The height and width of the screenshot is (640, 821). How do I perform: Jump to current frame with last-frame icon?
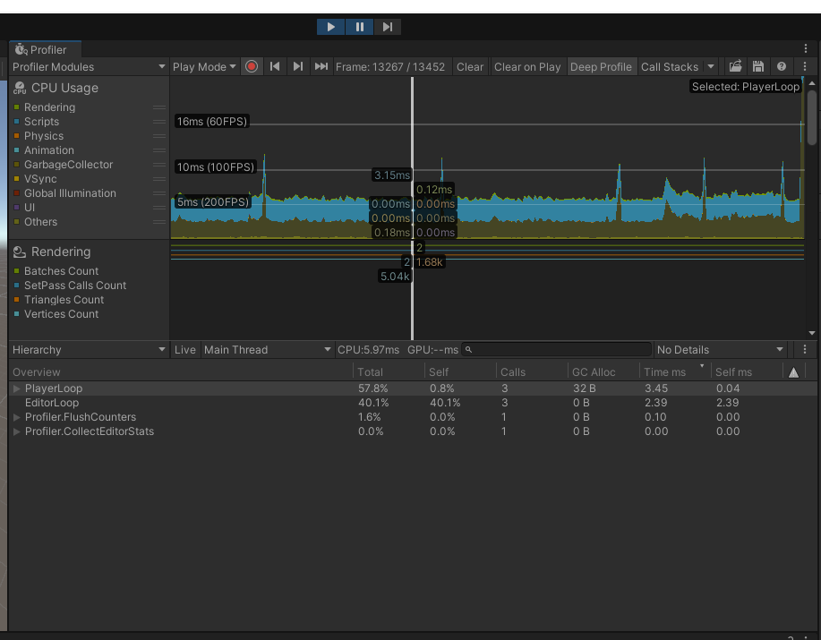tap(321, 66)
